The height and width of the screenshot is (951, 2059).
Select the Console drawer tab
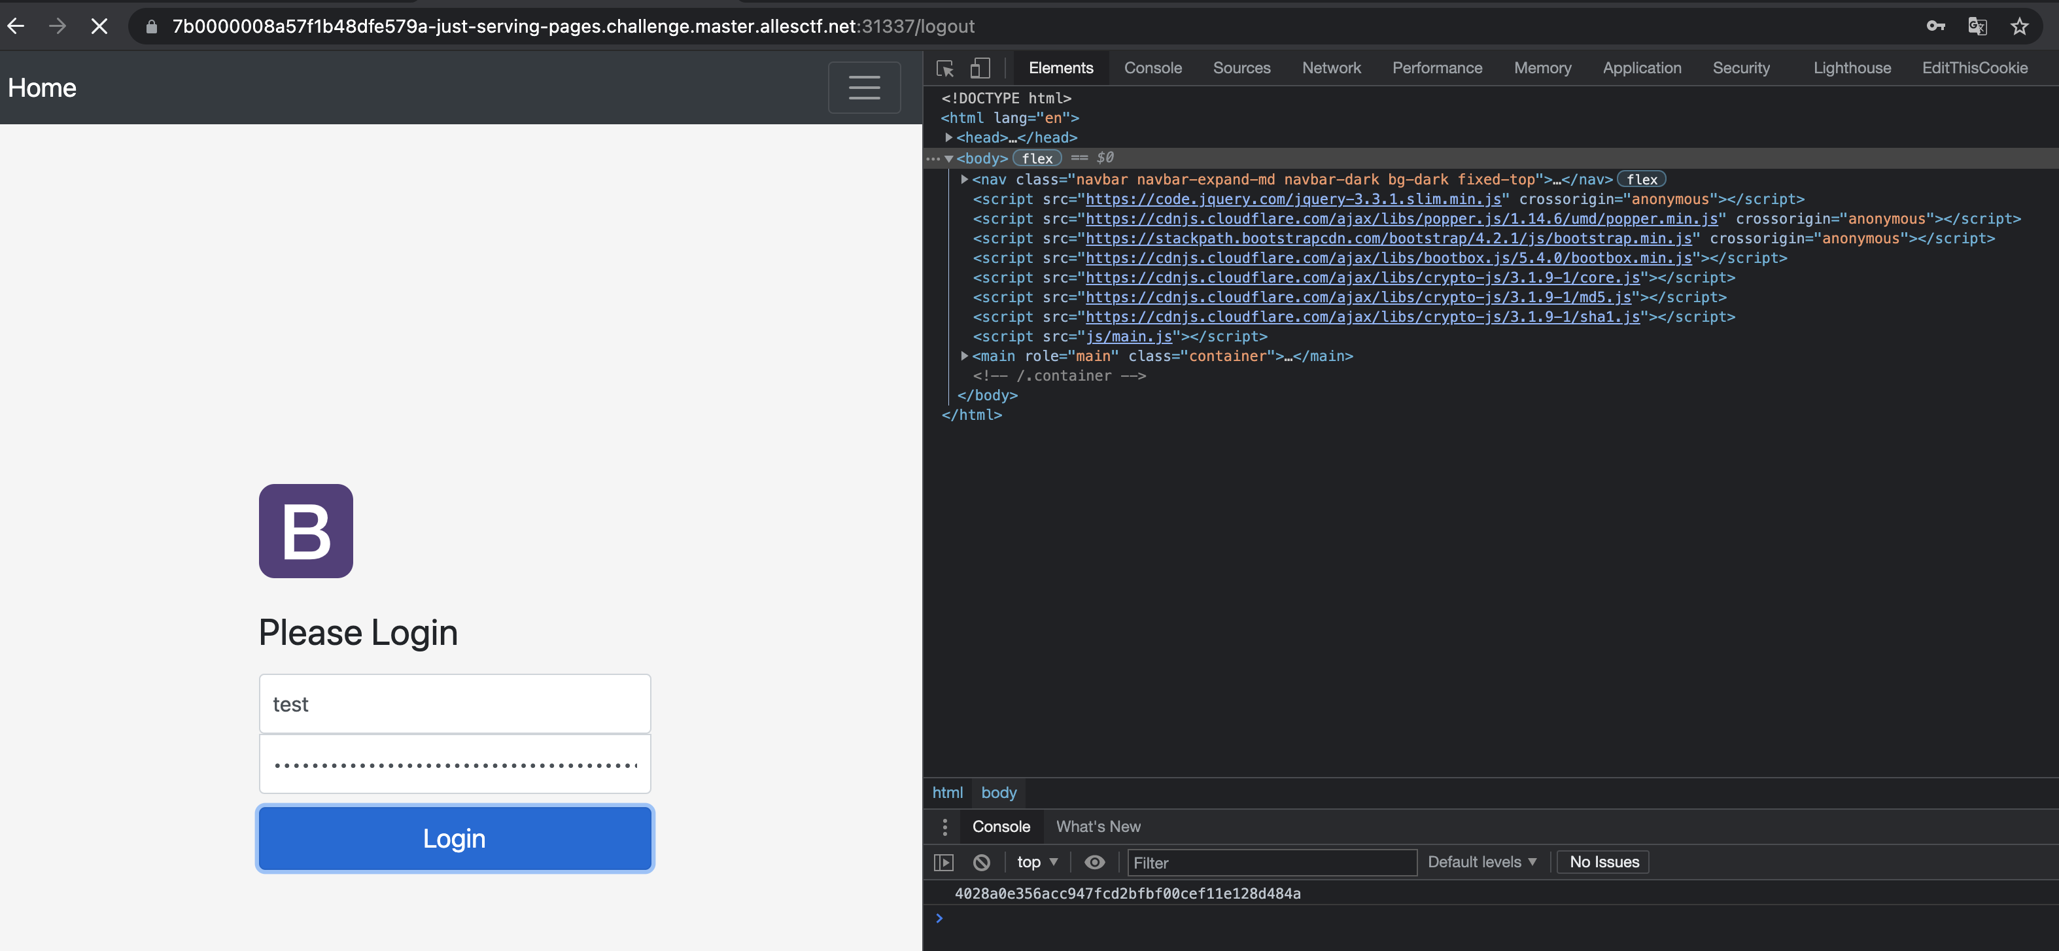click(1001, 826)
